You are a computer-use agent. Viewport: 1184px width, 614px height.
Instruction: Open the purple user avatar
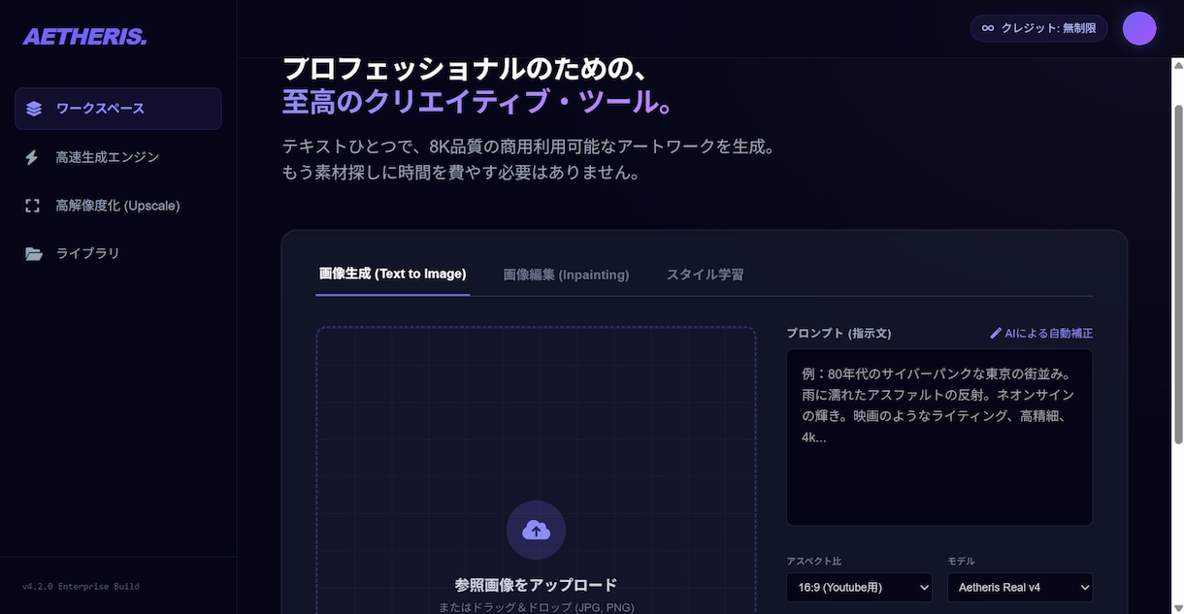[1139, 28]
